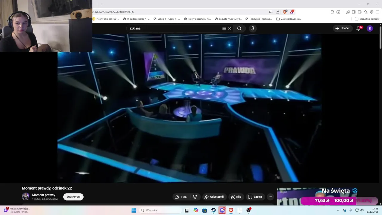The height and width of the screenshot is (215, 382).
Task: Click the screen cast icon in address bar
Action: (x=271, y=12)
